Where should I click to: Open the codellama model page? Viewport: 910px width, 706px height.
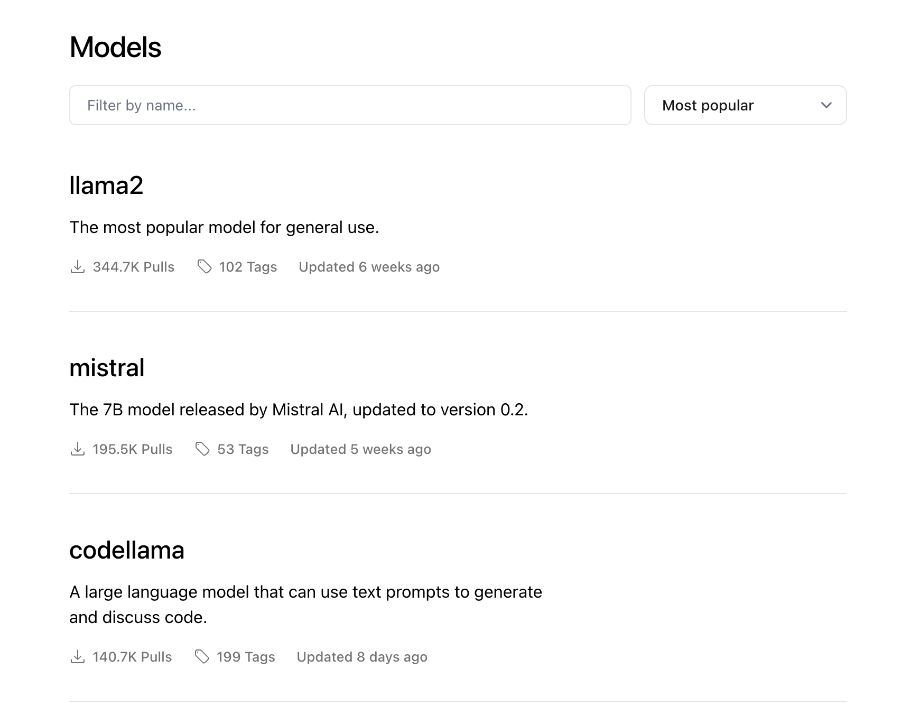click(127, 550)
